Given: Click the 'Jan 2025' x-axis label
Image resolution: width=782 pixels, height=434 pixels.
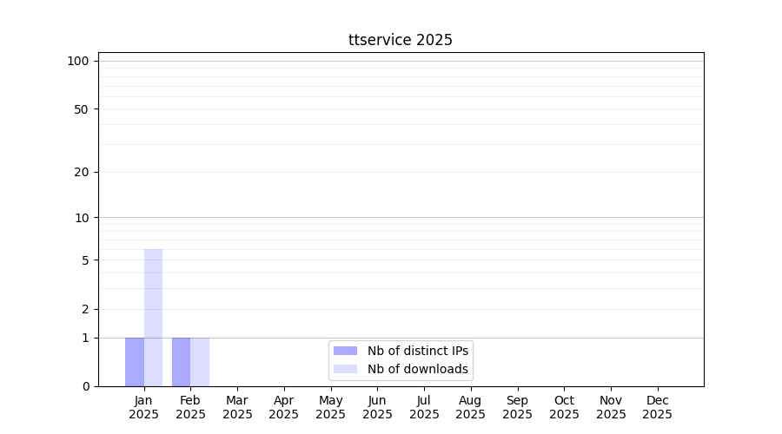Looking at the screenshot, I should coord(143,407).
